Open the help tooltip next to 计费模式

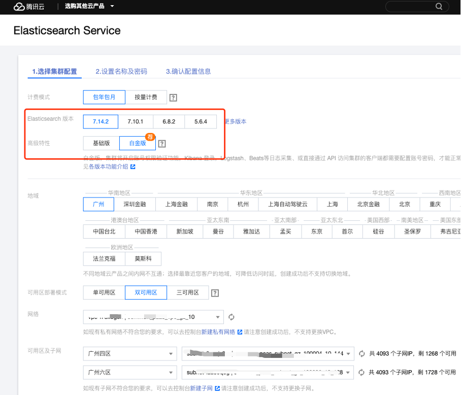tap(173, 97)
